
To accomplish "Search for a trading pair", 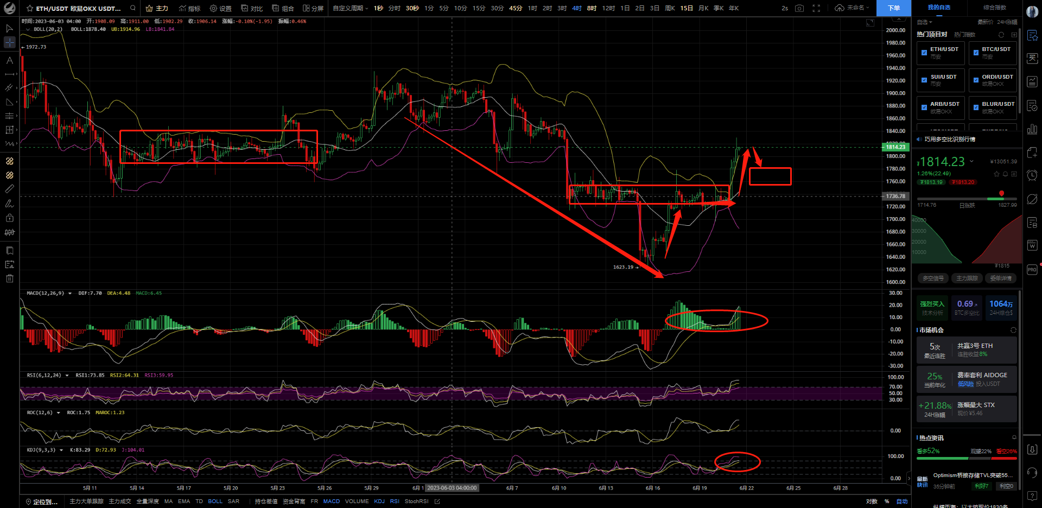I will point(133,8).
